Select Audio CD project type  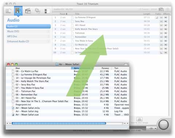pyautogui.click(x=28, y=26)
